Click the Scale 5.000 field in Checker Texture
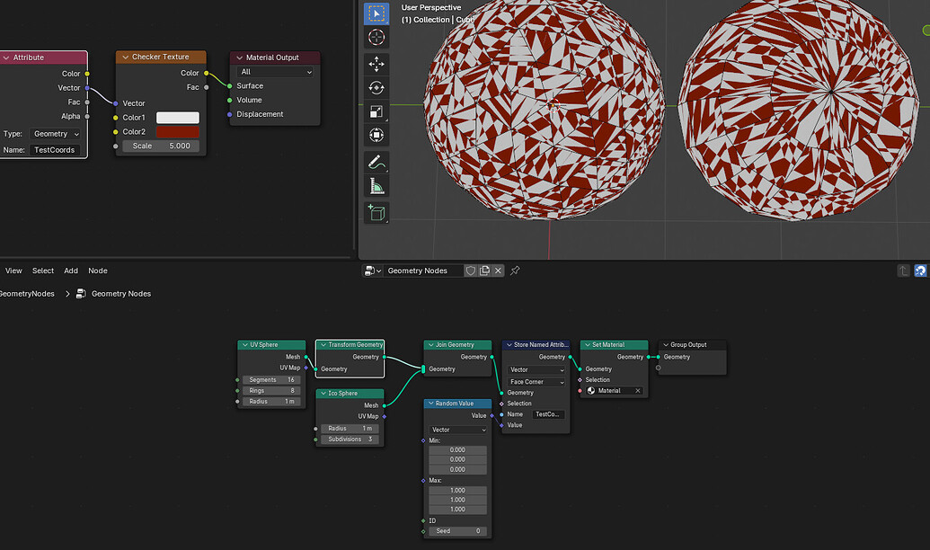The width and height of the screenshot is (930, 550). coord(161,146)
